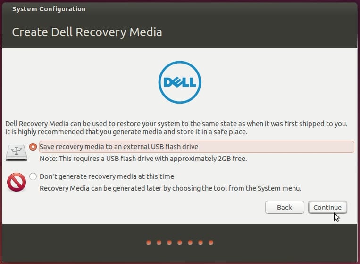360x264 pixels.
Task: Select the don't generate recovery media radio button
Action: [x=33, y=176]
